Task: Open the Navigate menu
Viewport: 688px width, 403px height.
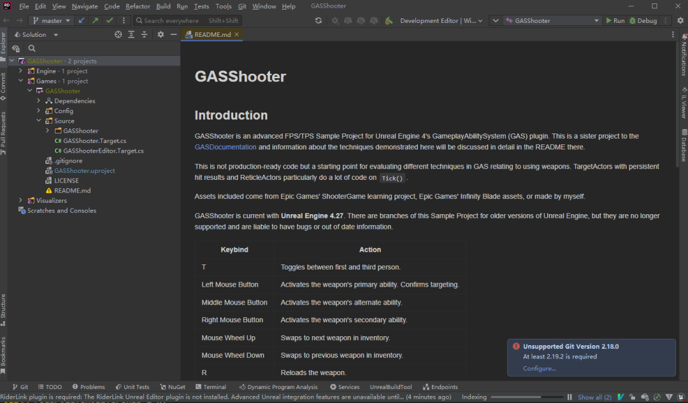Action: point(85,6)
